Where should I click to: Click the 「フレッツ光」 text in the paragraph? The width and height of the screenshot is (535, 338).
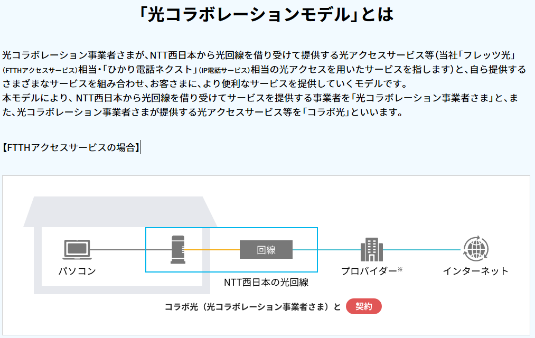486,55
